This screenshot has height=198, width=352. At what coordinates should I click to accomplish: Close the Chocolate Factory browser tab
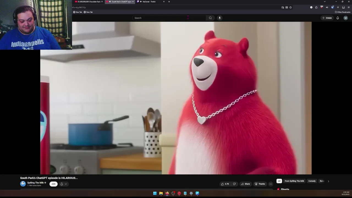click(x=102, y=2)
